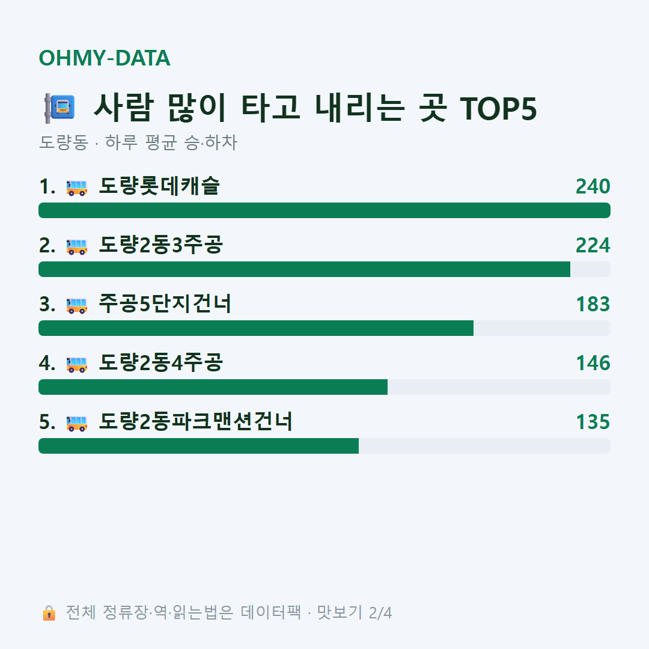Click the 224 bar for 도량2동3주공
The image size is (649, 649).
click(x=324, y=269)
